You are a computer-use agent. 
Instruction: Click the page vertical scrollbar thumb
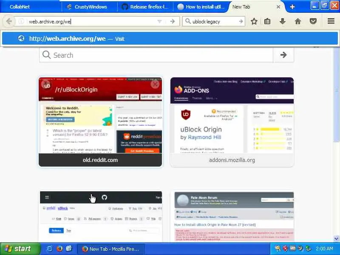tap(336, 93)
